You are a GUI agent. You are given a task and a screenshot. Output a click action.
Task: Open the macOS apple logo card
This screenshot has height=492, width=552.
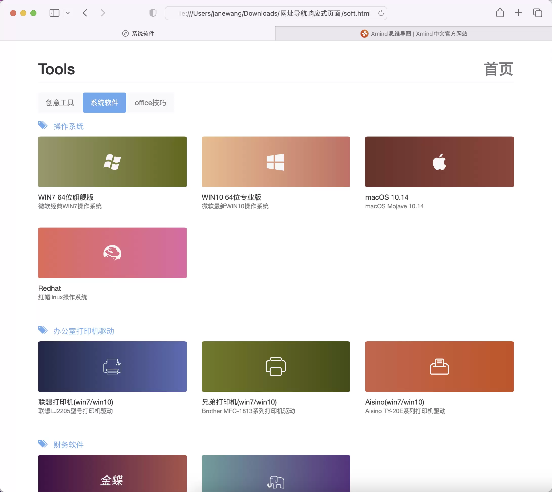click(x=439, y=162)
